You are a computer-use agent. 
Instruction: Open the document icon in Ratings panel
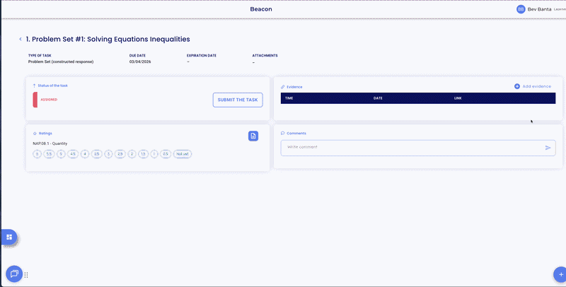(253, 136)
